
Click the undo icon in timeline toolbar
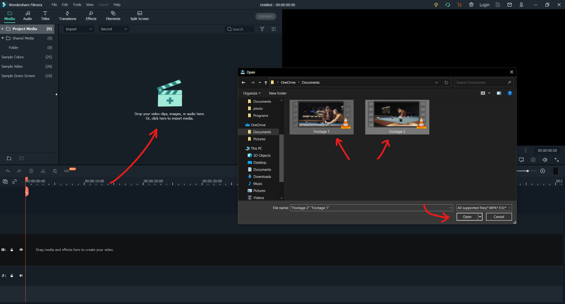(x=8, y=171)
